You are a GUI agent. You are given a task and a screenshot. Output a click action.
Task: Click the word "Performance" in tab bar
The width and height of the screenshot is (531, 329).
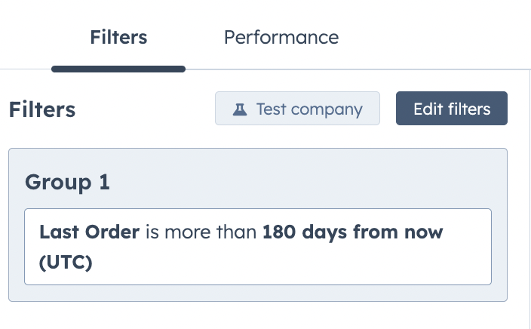click(x=281, y=37)
